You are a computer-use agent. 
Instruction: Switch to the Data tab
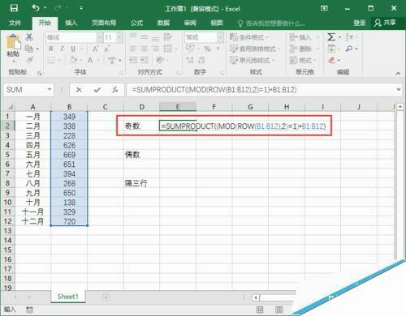pyautogui.click(x=163, y=23)
